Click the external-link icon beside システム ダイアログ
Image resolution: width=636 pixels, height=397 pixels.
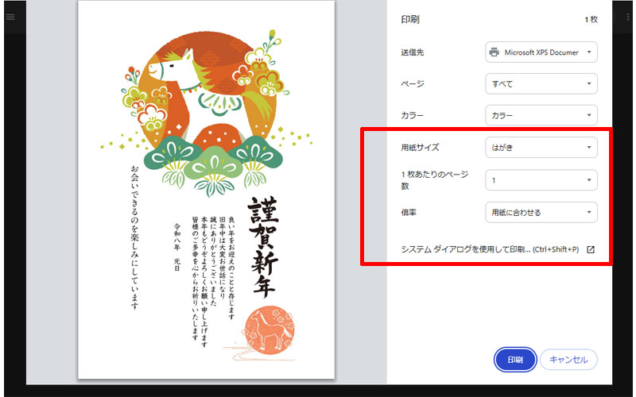coord(591,249)
